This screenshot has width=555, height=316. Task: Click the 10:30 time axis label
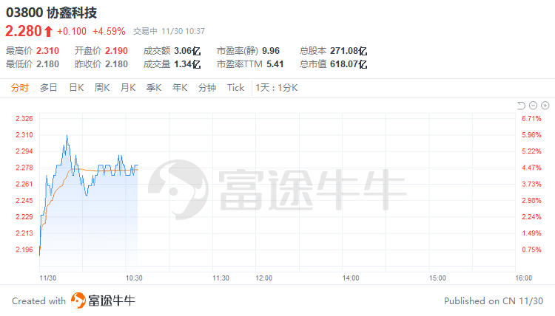click(134, 278)
